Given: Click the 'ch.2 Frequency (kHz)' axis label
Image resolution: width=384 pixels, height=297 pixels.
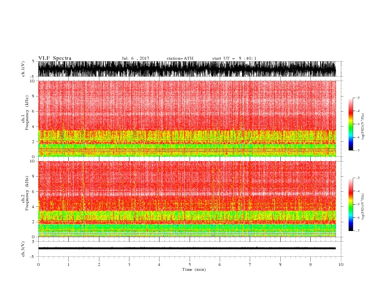Looking at the screenshot, I should point(25,193).
